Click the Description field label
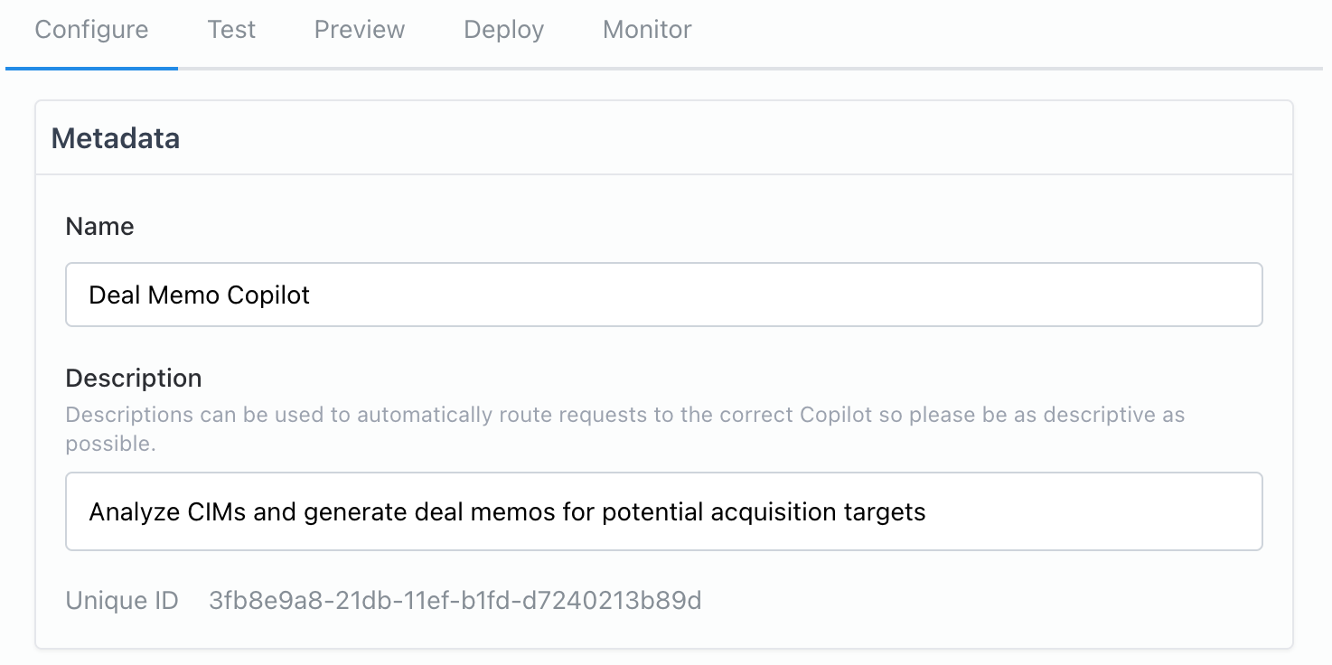This screenshot has height=665, width=1332. [x=134, y=378]
